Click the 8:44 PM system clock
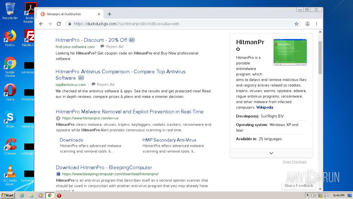The image size is (353, 199). coord(339,195)
